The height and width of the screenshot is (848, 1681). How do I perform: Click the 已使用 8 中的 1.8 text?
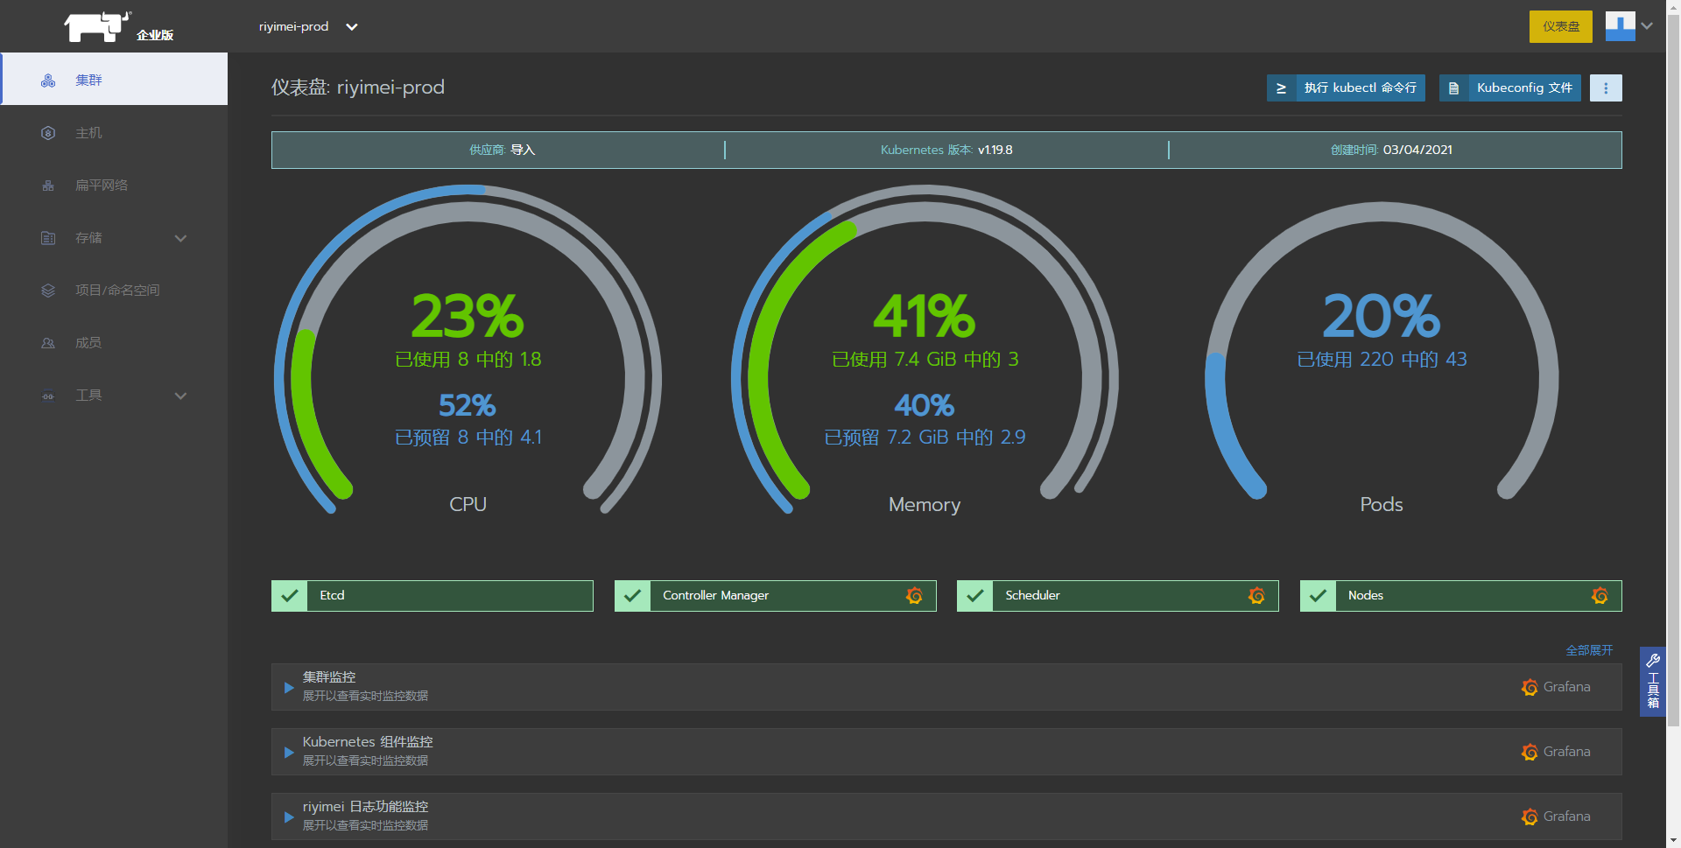[x=468, y=360]
